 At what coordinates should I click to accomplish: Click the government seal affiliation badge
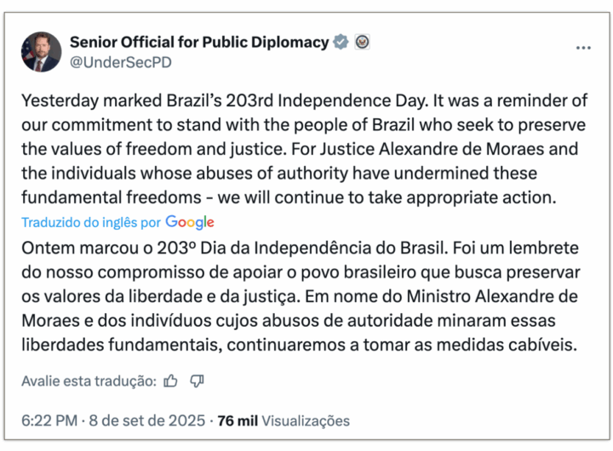[362, 42]
